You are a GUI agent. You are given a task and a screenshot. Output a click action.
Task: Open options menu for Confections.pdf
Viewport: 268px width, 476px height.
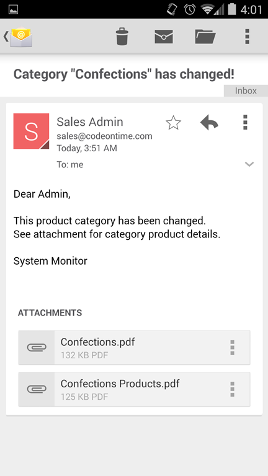pyautogui.click(x=233, y=348)
